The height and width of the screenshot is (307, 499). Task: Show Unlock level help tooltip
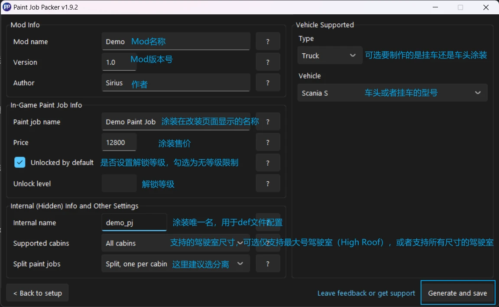268,183
